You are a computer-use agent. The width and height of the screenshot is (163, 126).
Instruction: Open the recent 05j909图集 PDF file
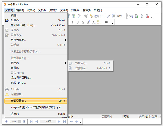[x=36, y=108]
